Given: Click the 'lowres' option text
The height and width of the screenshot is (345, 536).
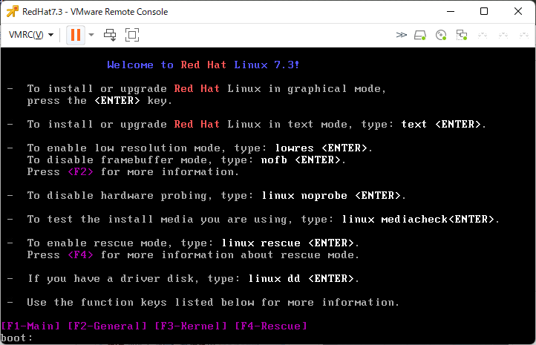Looking at the screenshot, I should [294, 148].
